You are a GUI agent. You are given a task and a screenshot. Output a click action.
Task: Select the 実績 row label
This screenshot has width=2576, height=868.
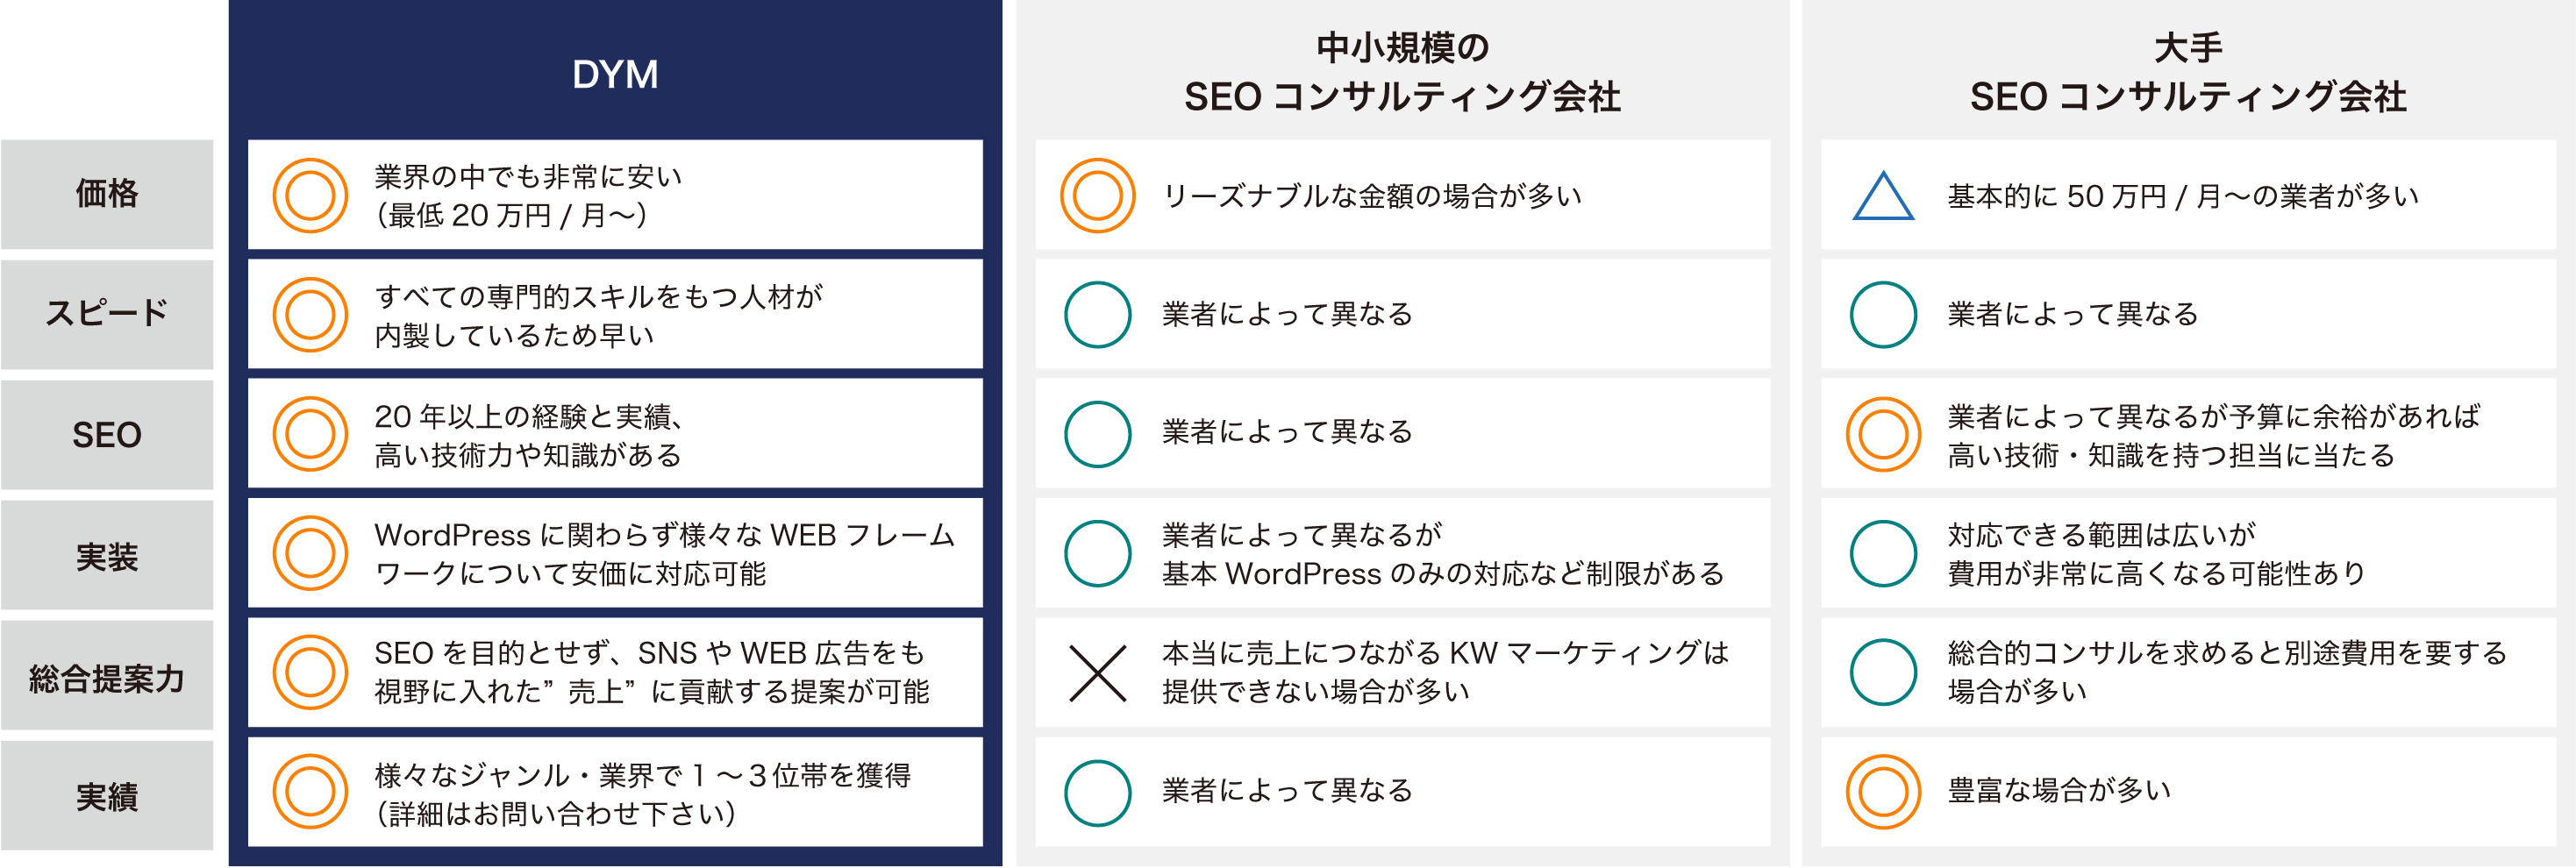click(x=107, y=797)
